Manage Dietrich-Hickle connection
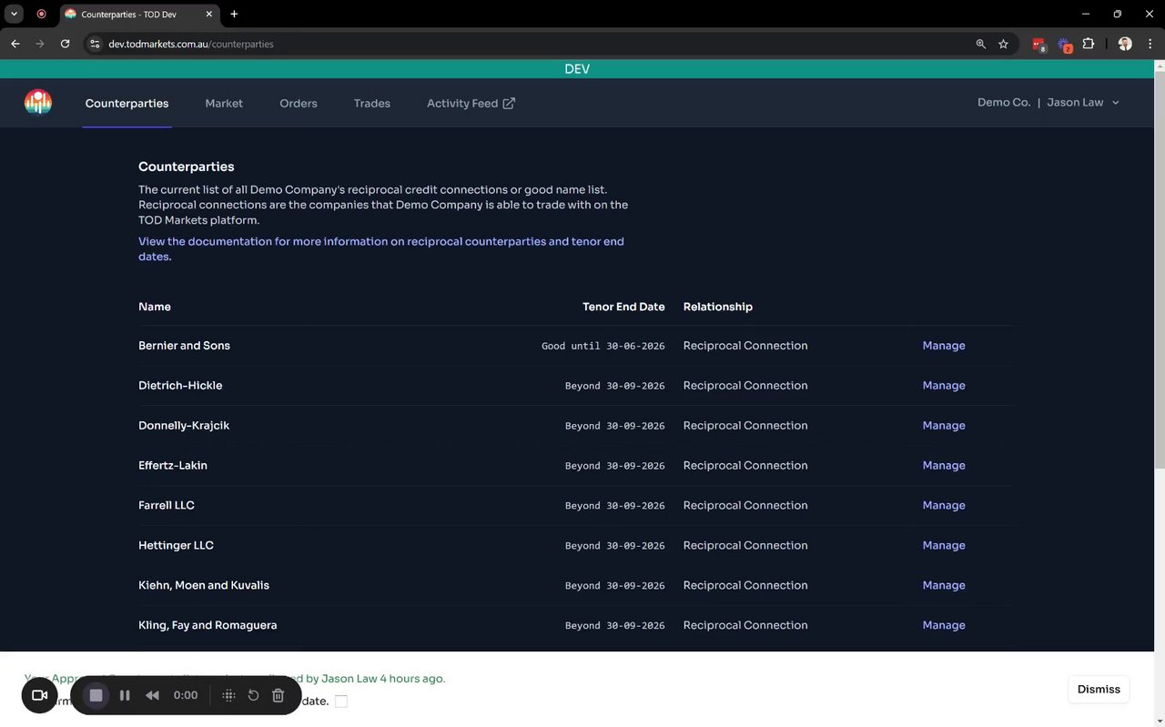The image size is (1165, 727). point(944,386)
